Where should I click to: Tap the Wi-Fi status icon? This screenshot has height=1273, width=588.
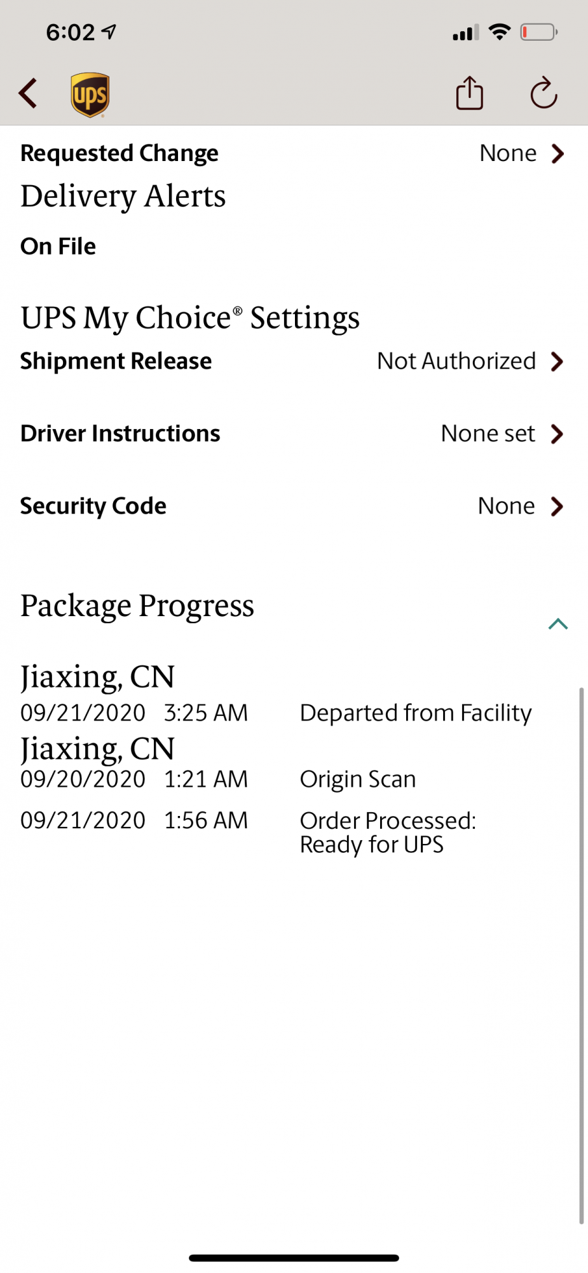(500, 32)
